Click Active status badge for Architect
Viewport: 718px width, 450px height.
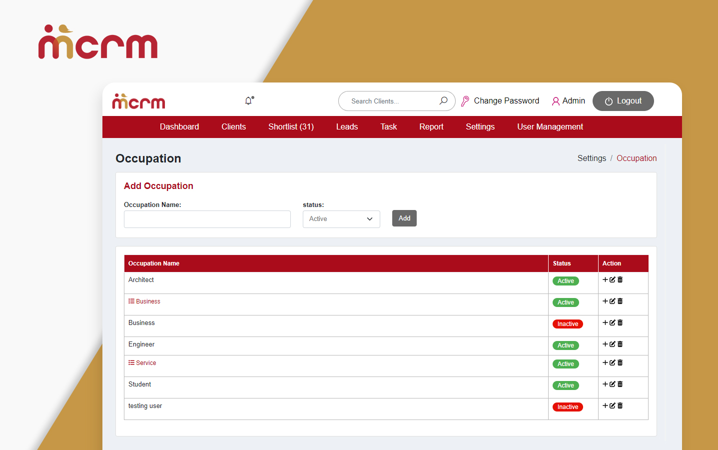[x=566, y=281]
